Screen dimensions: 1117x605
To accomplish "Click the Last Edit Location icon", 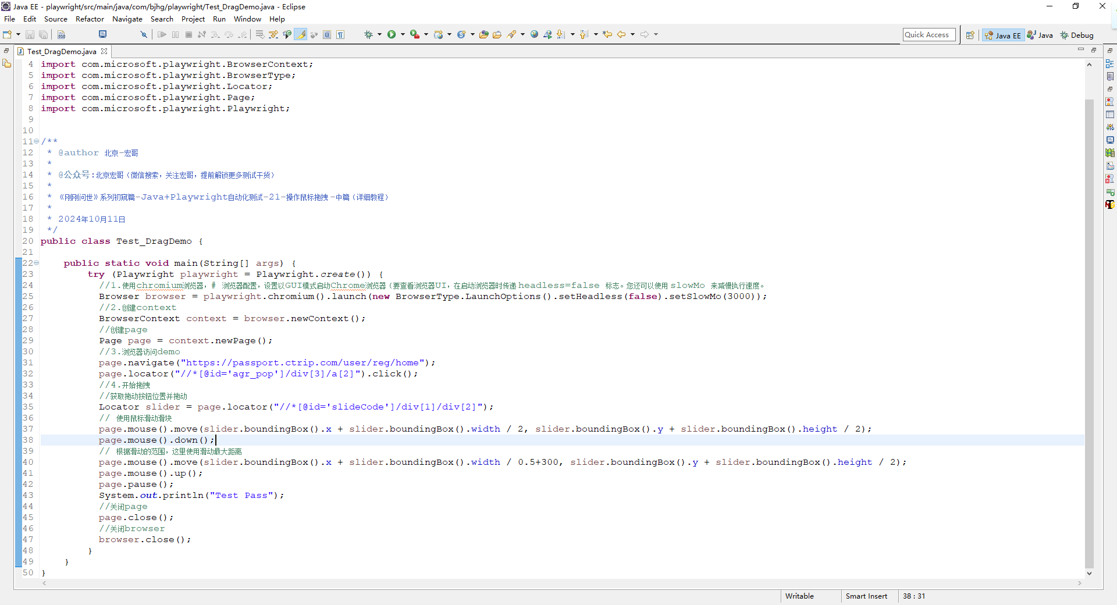I will (x=607, y=35).
